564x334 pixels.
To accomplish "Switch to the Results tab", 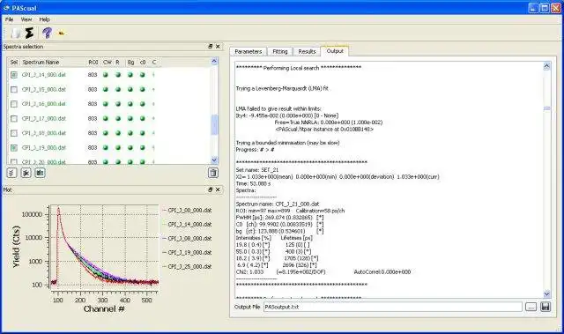I will click(x=307, y=51).
